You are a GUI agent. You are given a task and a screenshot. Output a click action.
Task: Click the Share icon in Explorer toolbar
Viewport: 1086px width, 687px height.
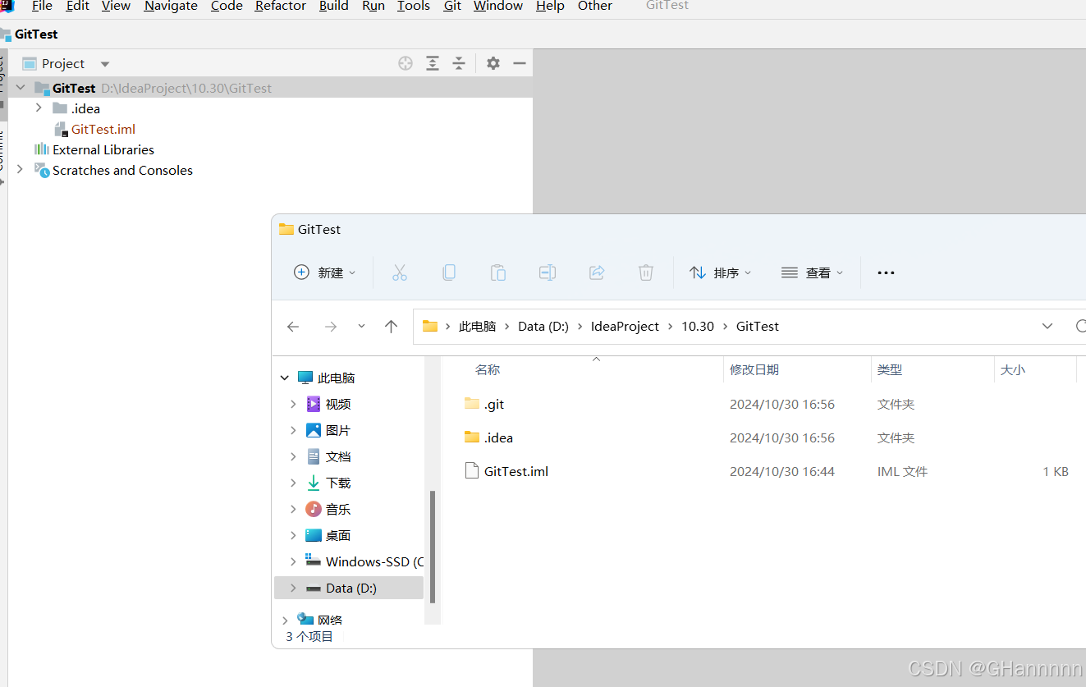[597, 272]
